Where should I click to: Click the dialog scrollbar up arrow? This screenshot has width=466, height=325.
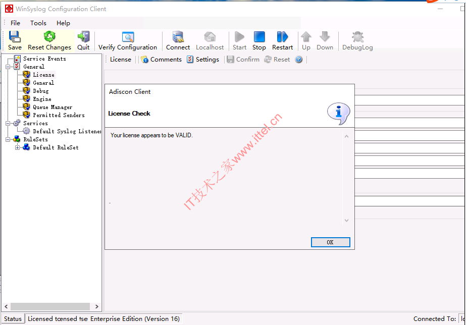(x=346, y=136)
